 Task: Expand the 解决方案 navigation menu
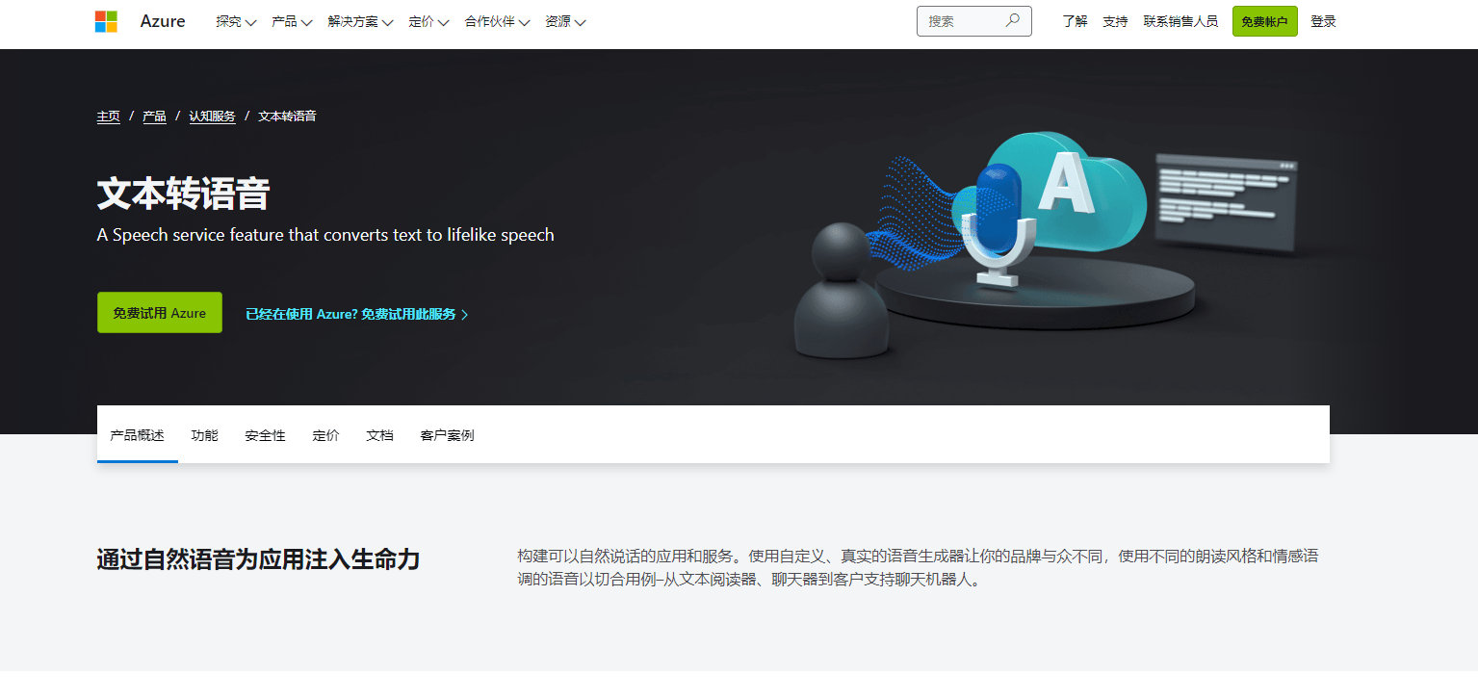pyautogui.click(x=360, y=21)
